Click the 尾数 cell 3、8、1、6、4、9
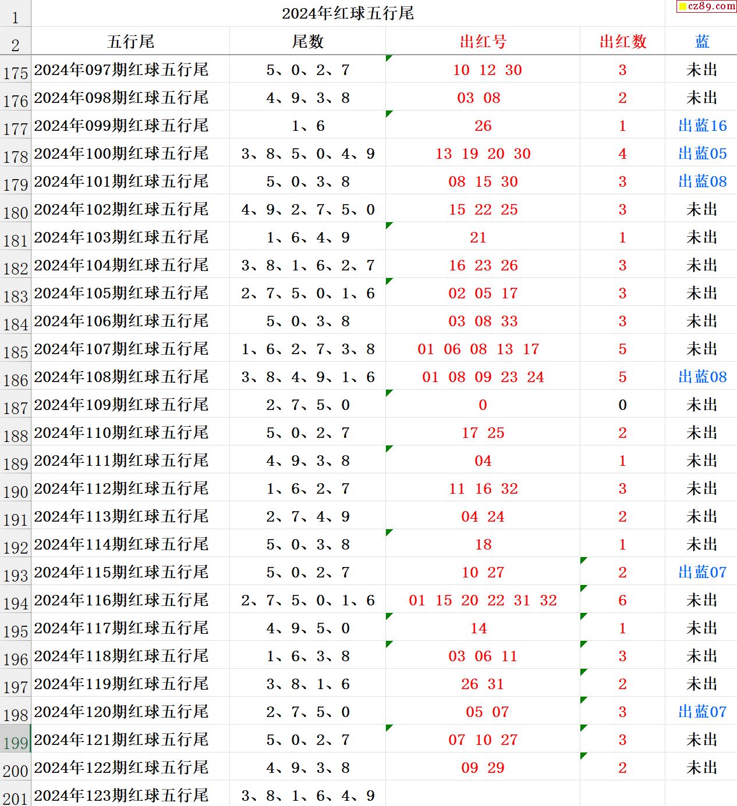The image size is (737, 806). [x=307, y=795]
